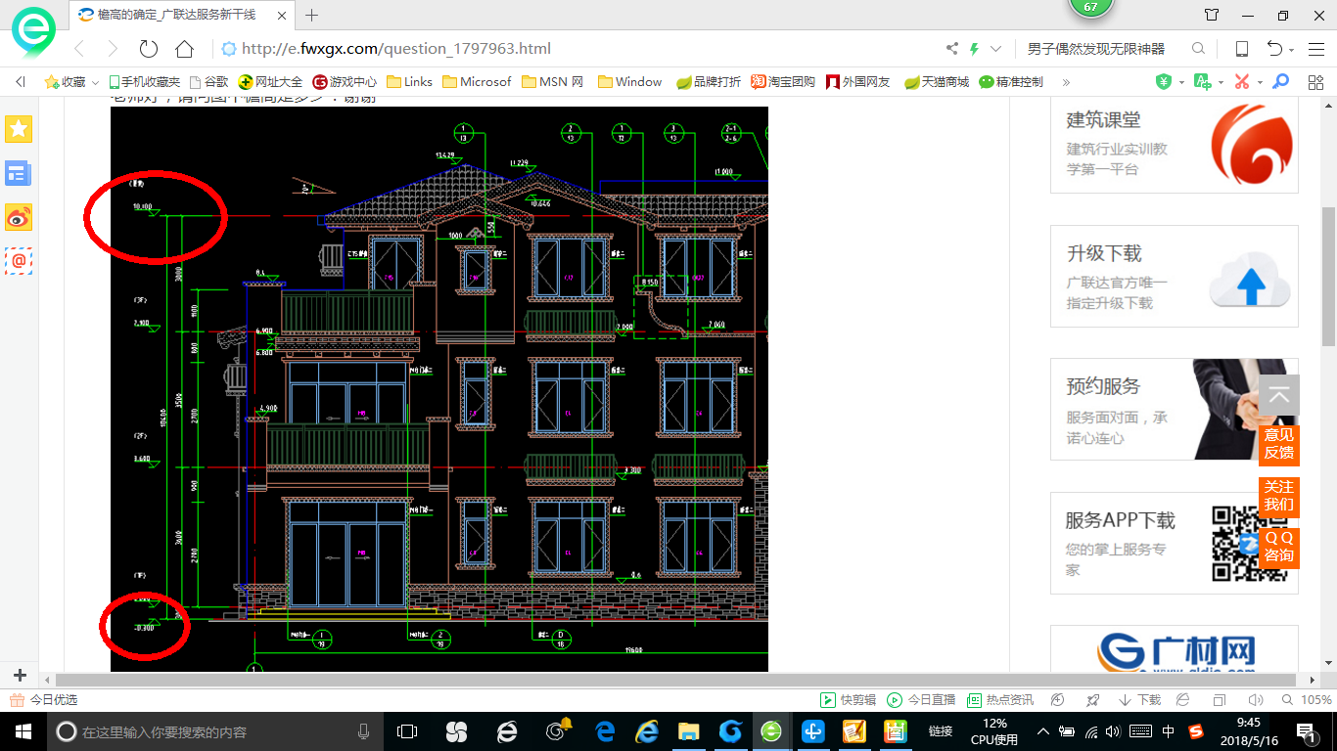
Task: Open a new tab with the plus icon
Action: (x=312, y=15)
